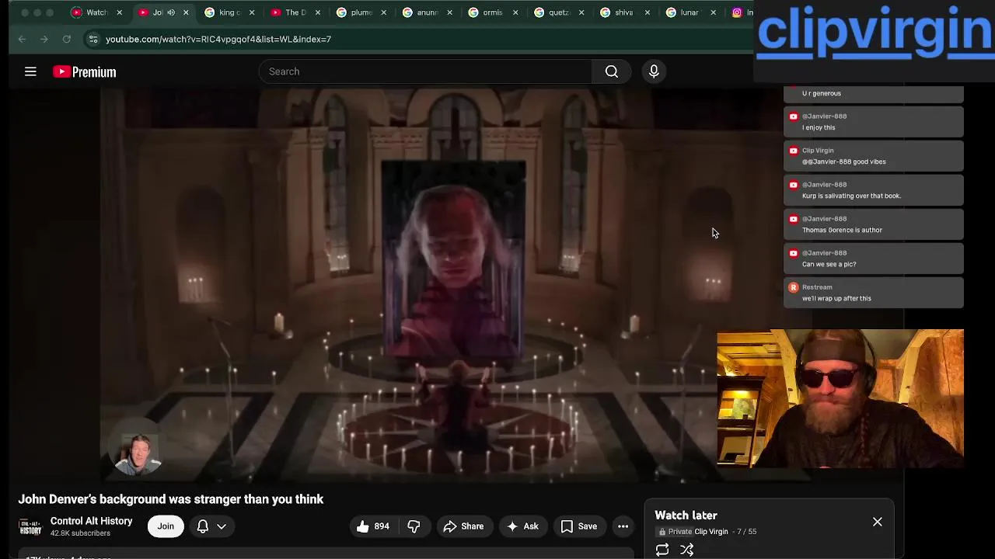
Task: Close the 'Watch' browser tab
Action: pos(119,12)
